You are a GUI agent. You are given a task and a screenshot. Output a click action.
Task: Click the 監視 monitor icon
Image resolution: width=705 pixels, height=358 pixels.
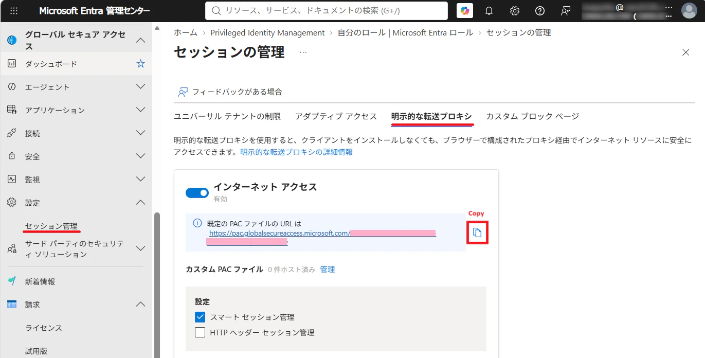(12, 180)
